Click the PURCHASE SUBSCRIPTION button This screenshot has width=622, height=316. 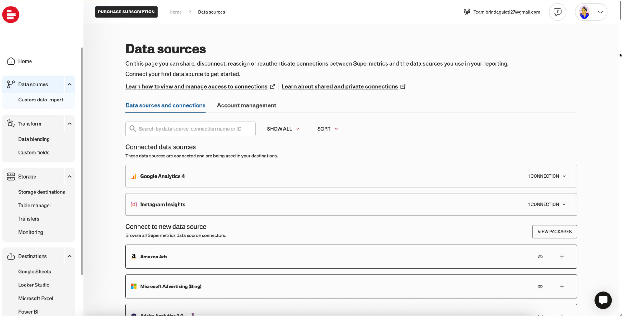click(126, 12)
